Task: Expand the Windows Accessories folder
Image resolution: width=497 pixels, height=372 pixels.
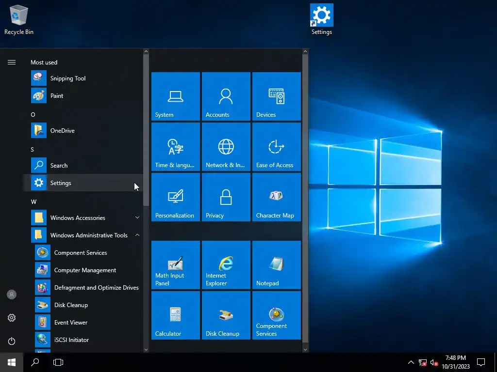Action: [x=83, y=217]
